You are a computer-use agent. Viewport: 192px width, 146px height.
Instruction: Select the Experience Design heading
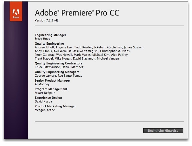click(48, 98)
